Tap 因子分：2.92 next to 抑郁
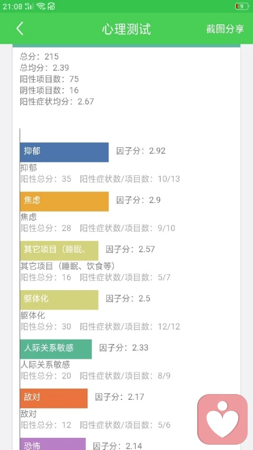This screenshot has width=253, height=450. (x=141, y=151)
